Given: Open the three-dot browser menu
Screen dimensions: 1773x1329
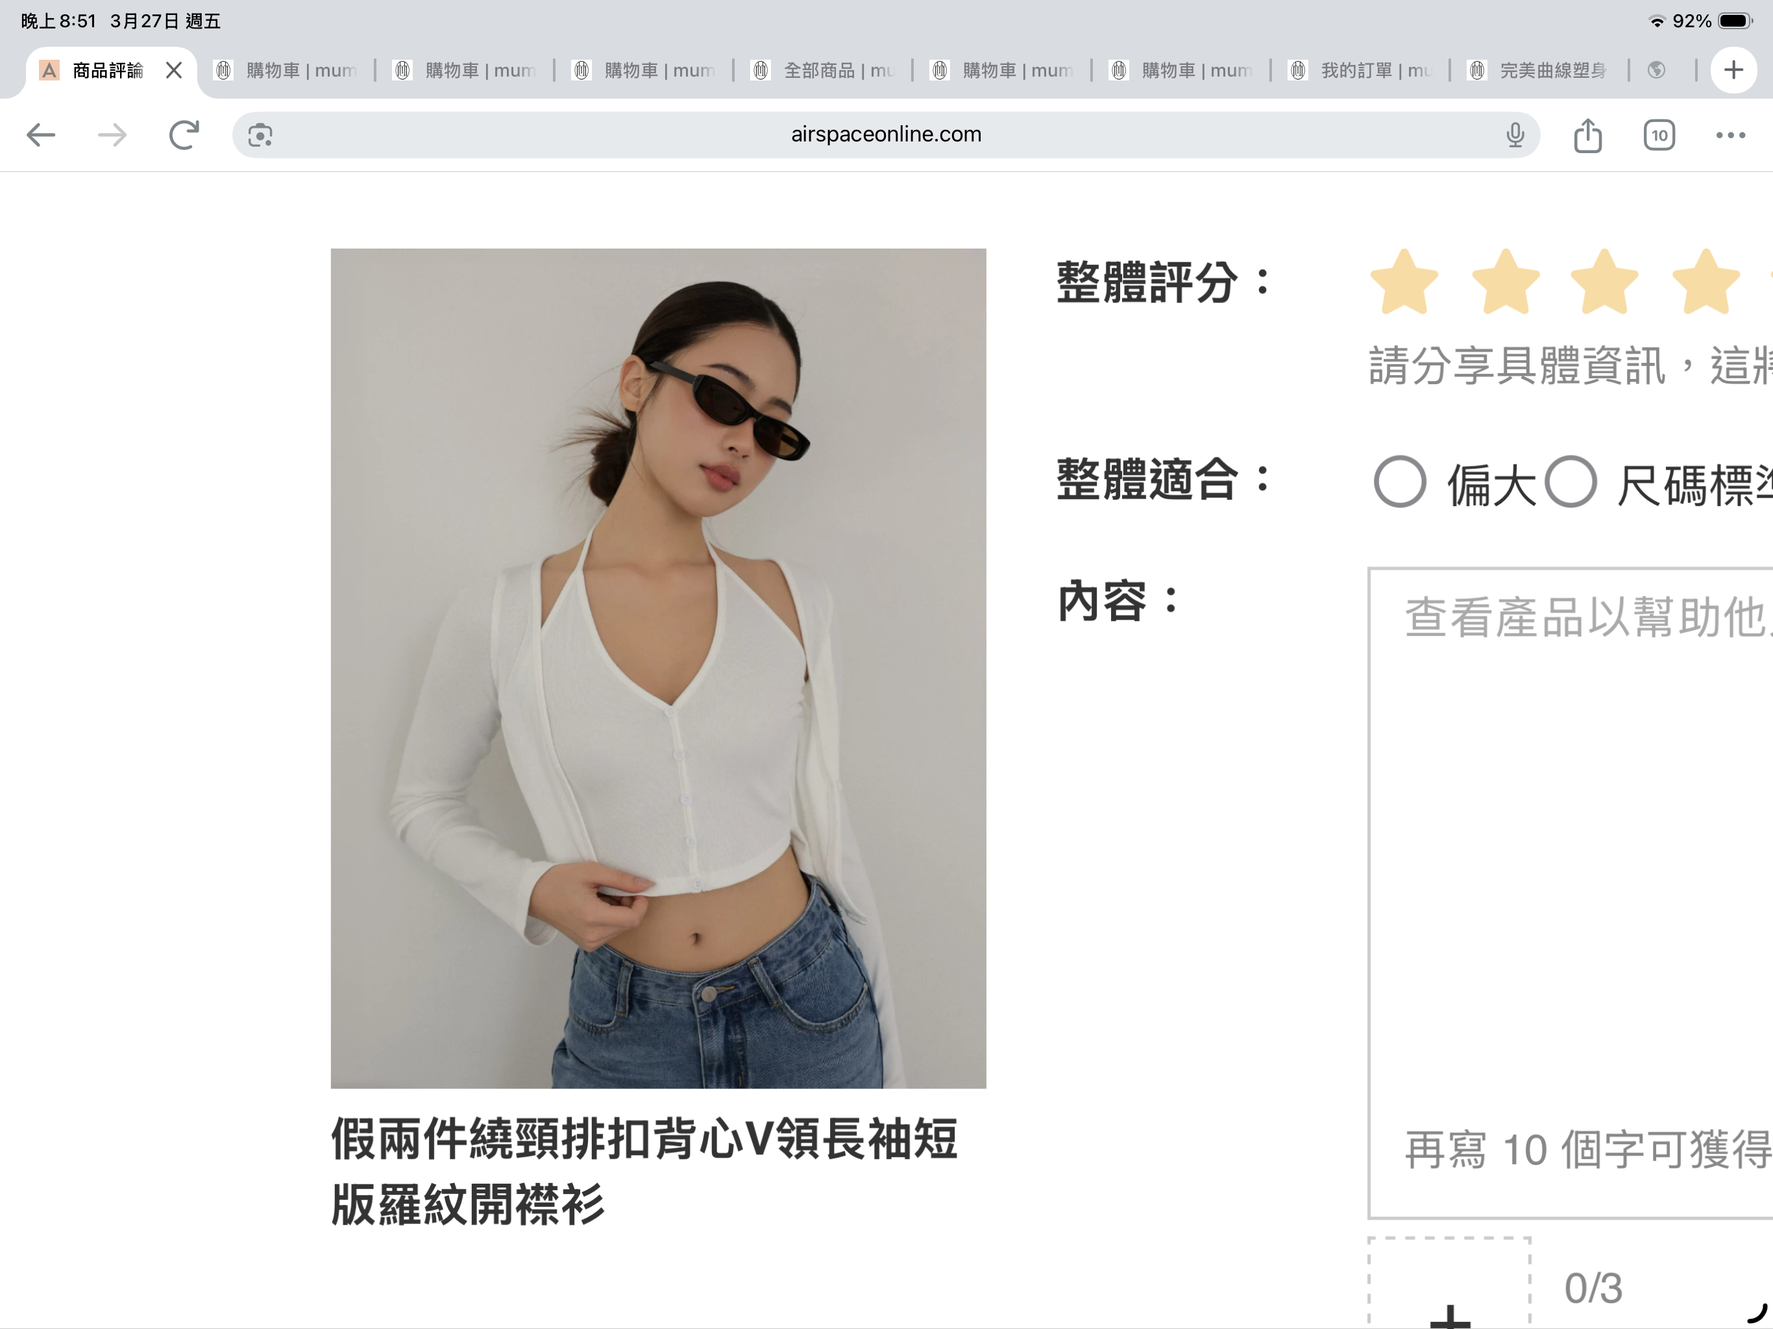Looking at the screenshot, I should pos(1730,135).
